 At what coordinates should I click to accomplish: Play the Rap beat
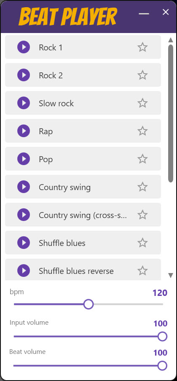coord(24,131)
